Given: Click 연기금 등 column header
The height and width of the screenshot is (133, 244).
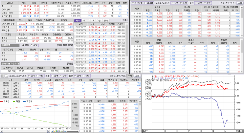Looking at the screenshot, I should click(113, 79).
